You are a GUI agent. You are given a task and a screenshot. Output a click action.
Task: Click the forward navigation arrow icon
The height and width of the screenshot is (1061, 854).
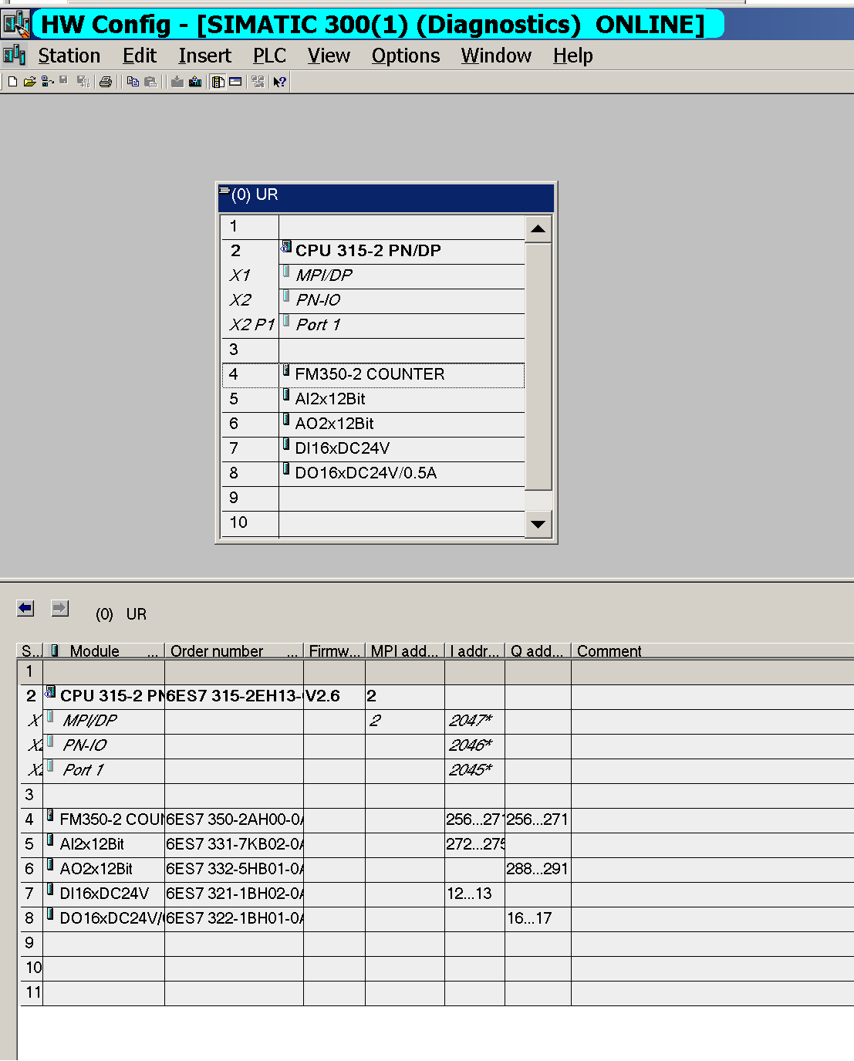[60, 609]
